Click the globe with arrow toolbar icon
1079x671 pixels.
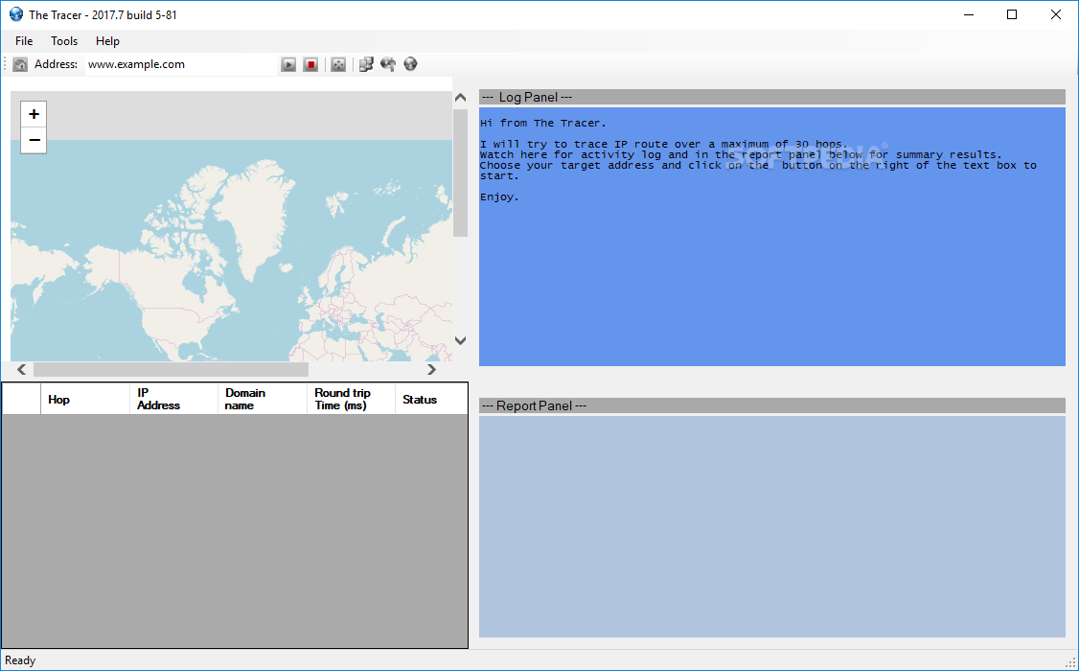(388, 64)
